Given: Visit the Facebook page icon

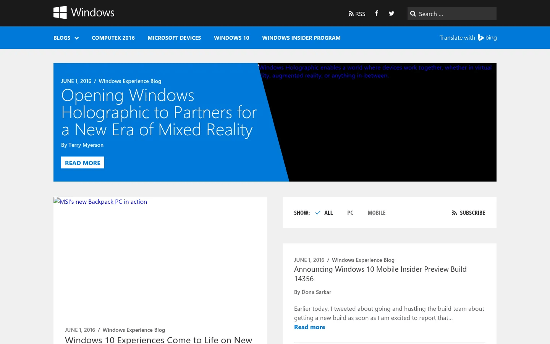Looking at the screenshot, I should tap(377, 13).
